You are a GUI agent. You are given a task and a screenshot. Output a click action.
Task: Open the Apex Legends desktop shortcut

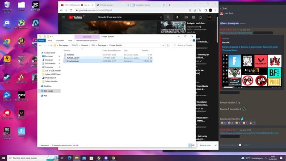point(21,78)
